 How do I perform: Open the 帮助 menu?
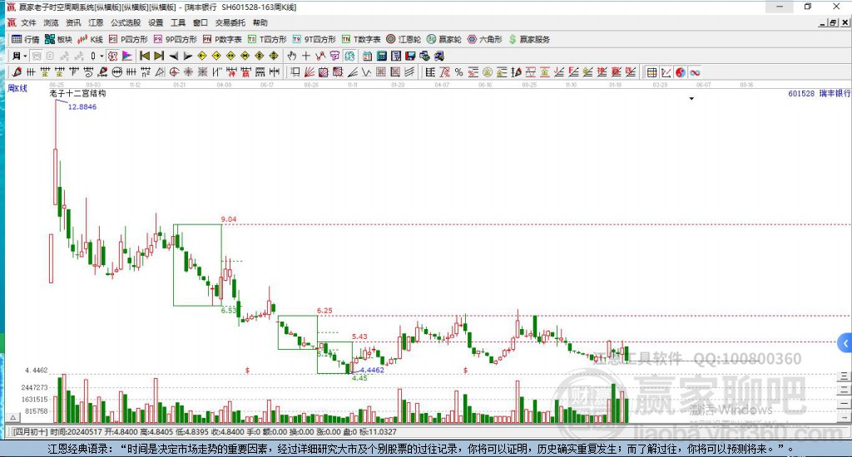pyautogui.click(x=260, y=22)
